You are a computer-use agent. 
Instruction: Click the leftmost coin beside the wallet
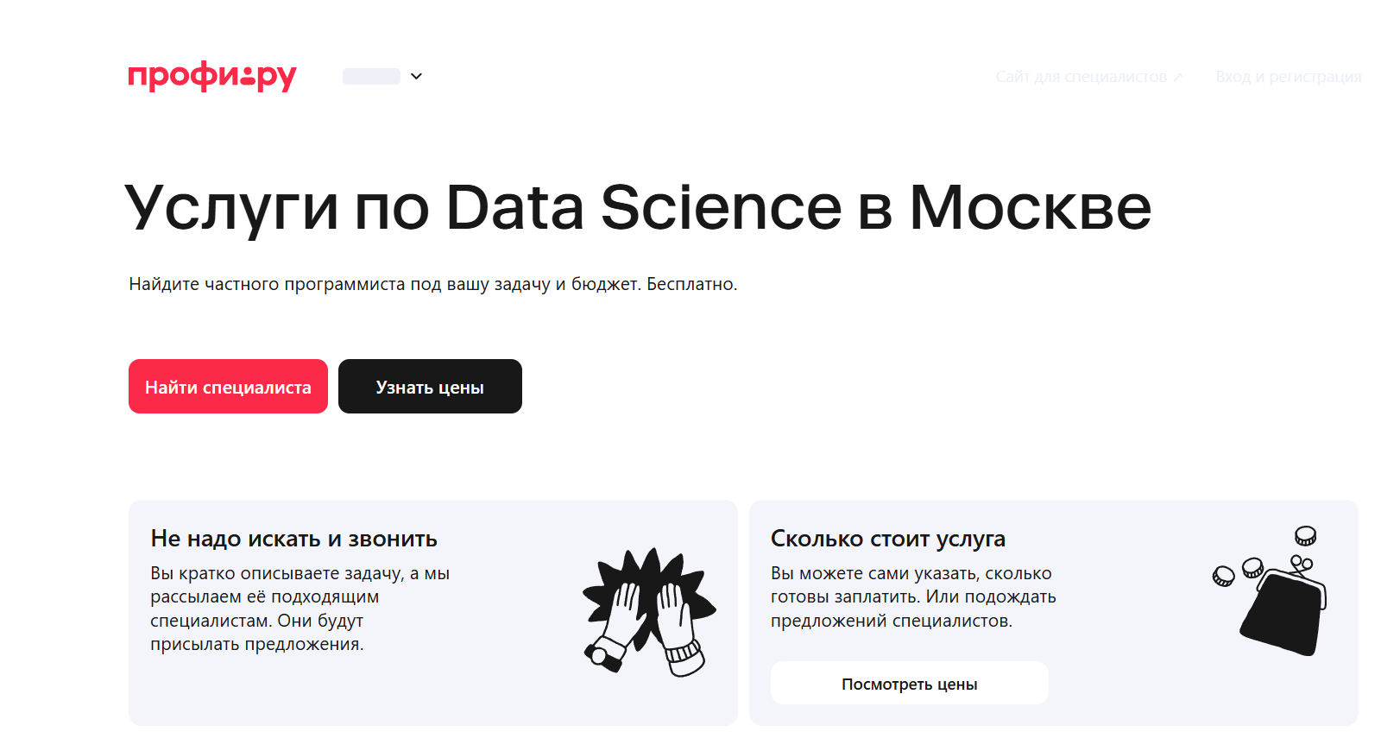1223,576
